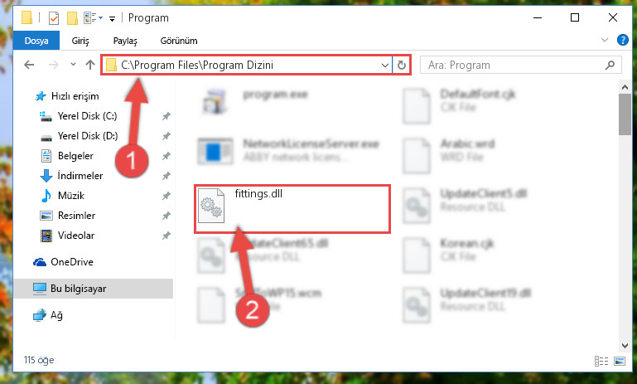Switch to the Görünüm ribbon tab
This screenshot has height=384, width=637.
pyautogui.click(x=179, y=41)
